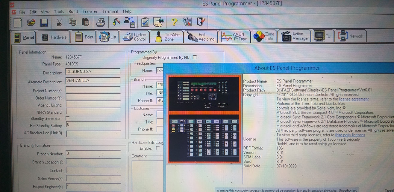The width and height of the screenshot is (394, 192).
Task: Open the Build menu
Action: (73, 12)
